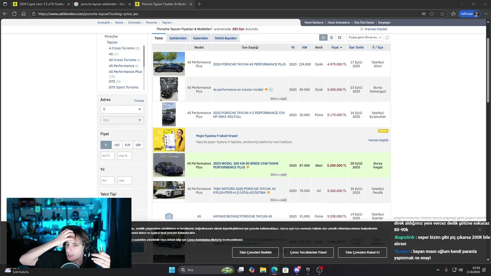Open the İl province dropdown
This screenshot has width=491, height=276.
(x=122, y=109)
